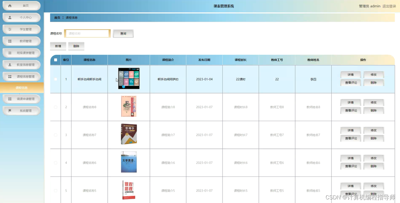The height and width of the screenshot is (203, 400).
Task: Click 退出登录 link
Action: tap(389, 6)
